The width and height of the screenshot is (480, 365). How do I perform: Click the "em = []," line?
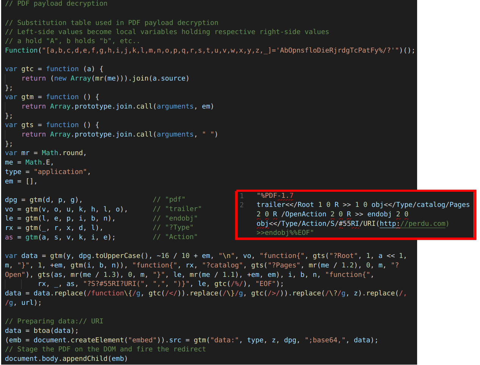point(21,181)
